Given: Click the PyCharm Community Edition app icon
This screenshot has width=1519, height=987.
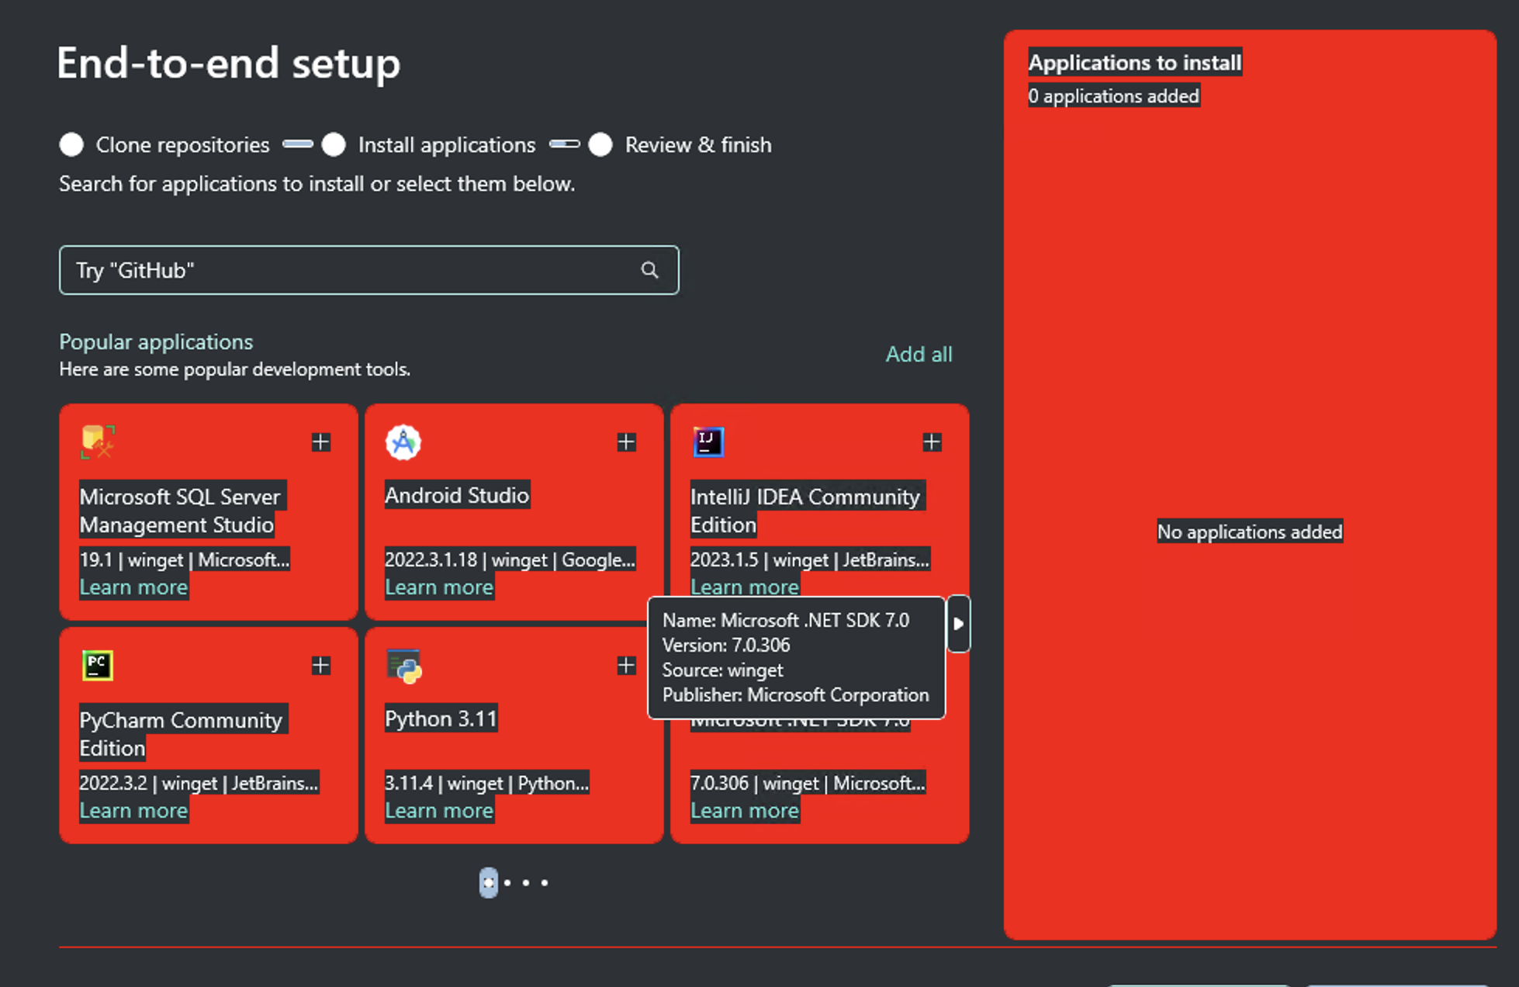Looking at the screenshot, I should click(x=96, y=665).
